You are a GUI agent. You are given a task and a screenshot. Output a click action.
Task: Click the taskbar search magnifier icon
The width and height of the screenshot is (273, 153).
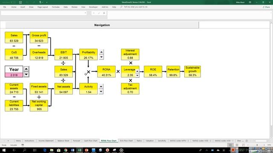tap(25, 150)
